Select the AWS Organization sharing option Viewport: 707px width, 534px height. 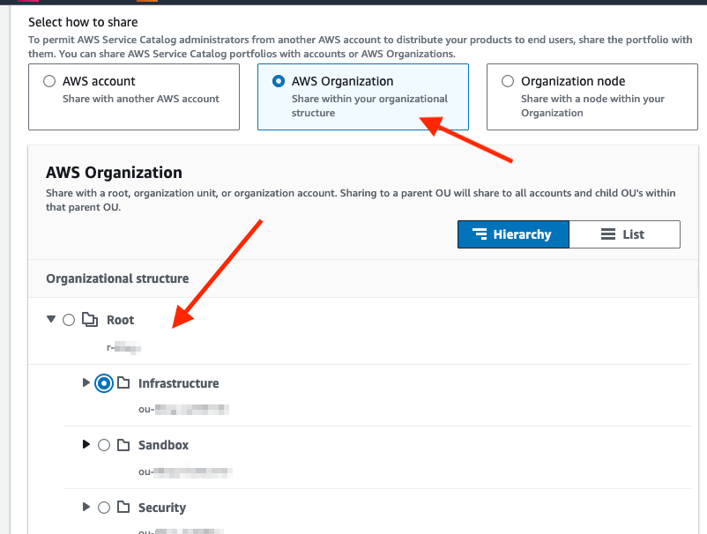pyautogui.click(x=280, y=81)
